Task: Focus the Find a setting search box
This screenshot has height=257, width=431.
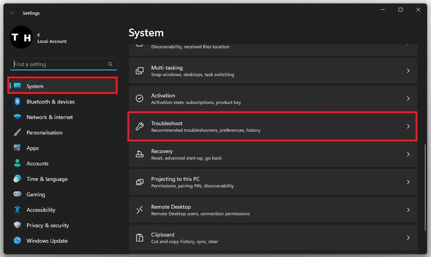Action: click(x=64, y=64)
